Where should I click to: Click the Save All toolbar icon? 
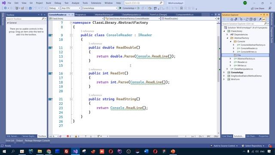30,8
